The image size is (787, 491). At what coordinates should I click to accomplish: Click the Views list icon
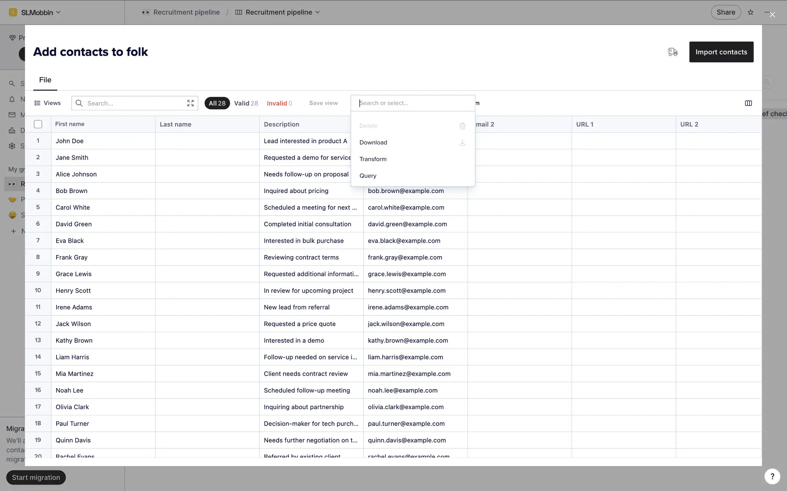click(x=37, y=103)
